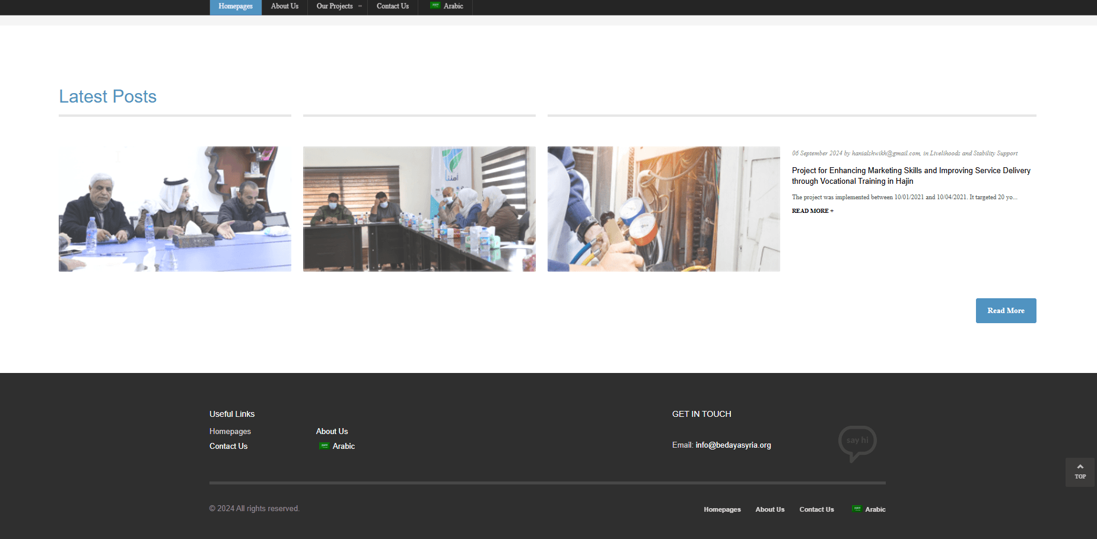Click the info@bedayasyria.org email link
Image resolution: width=1097 pixels, height=539 pixels.
point(733,445)
